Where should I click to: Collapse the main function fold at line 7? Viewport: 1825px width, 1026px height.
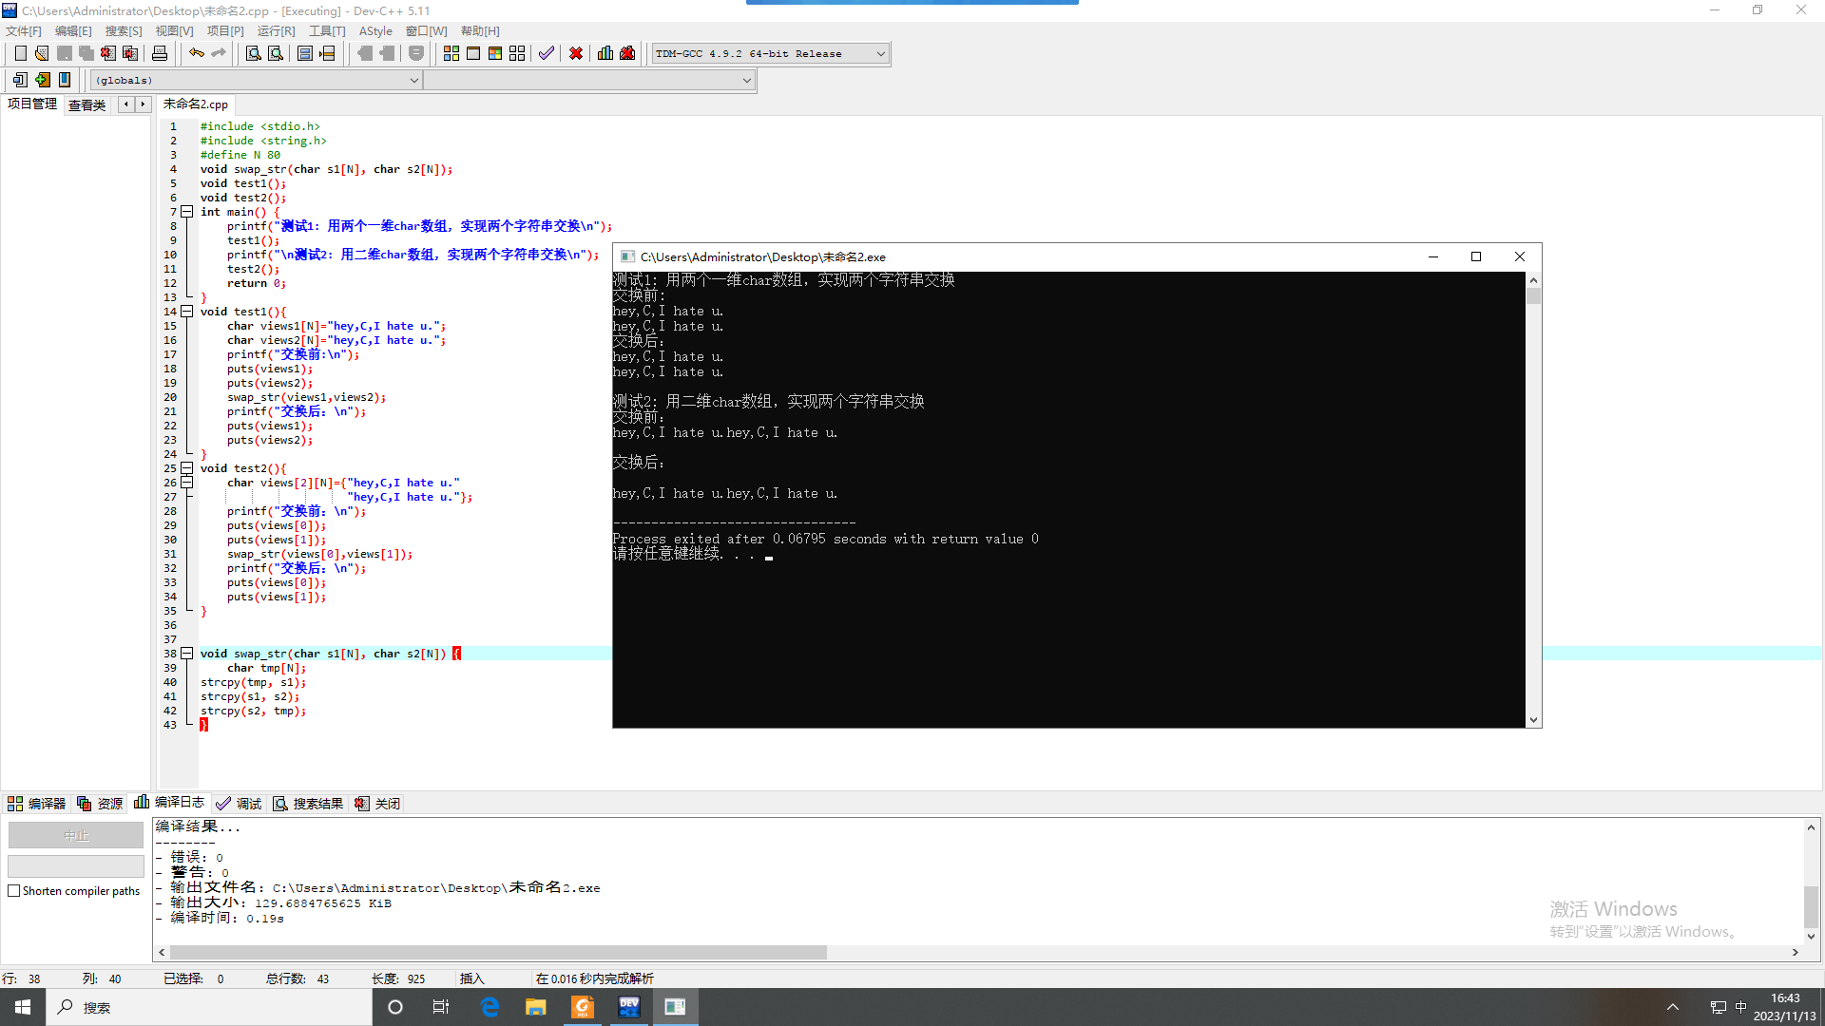click(187, 212)
